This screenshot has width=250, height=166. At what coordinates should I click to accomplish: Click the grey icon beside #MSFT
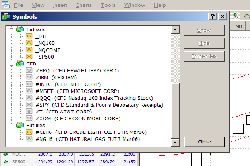pos(29,91)
